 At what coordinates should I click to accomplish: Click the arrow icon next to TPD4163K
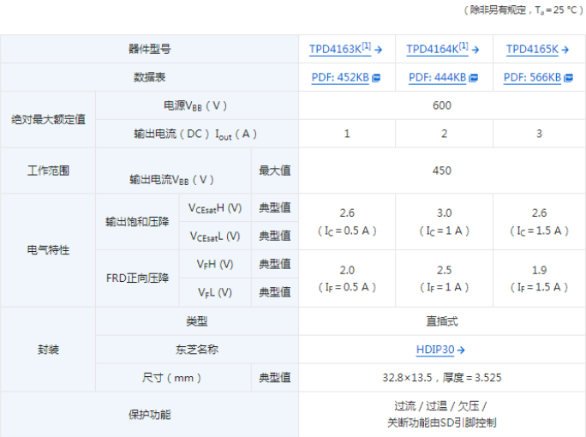pyautogui.click(x=378, y=50)
